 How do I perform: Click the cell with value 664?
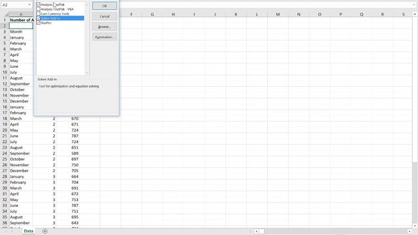tap(68, 176)
